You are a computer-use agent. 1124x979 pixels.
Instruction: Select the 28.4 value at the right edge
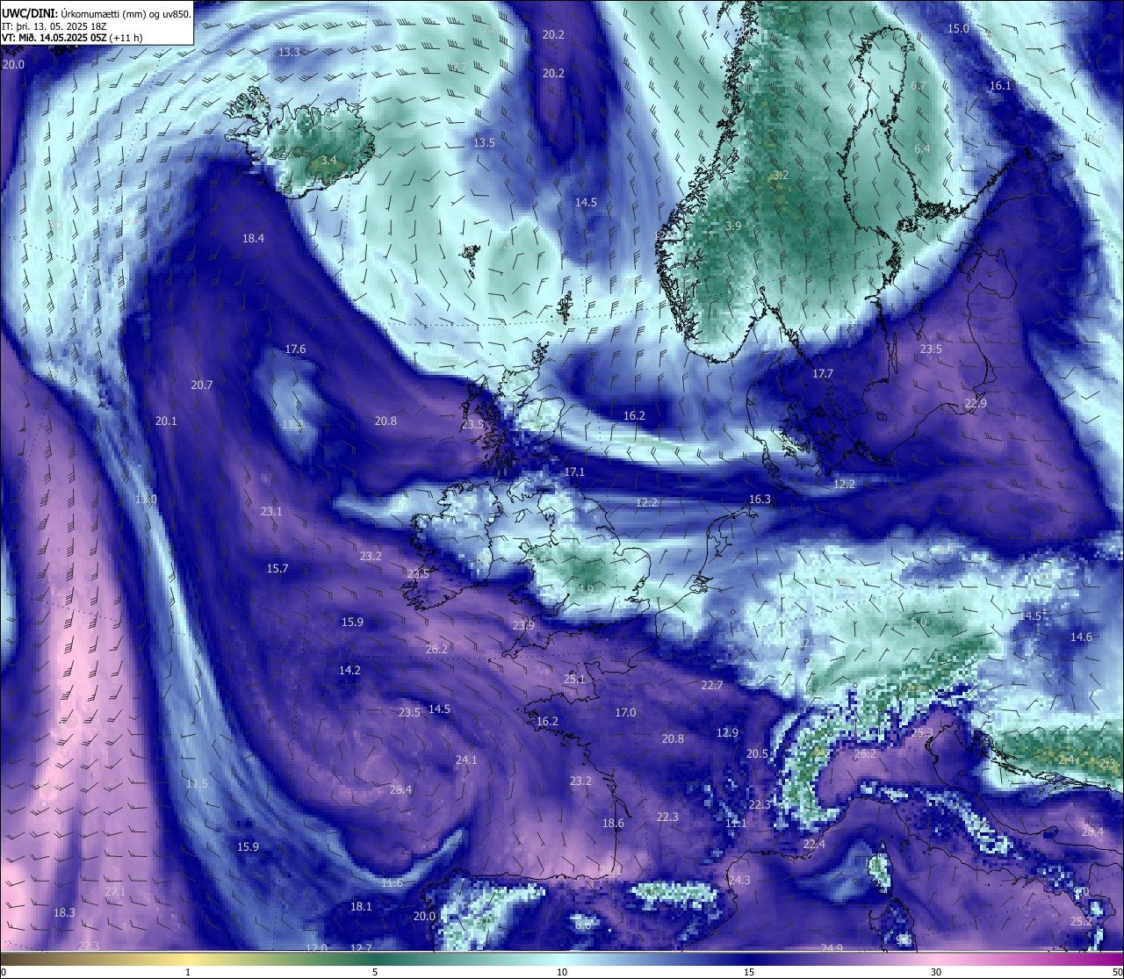pyautogui.click(x=1092, y=831)
